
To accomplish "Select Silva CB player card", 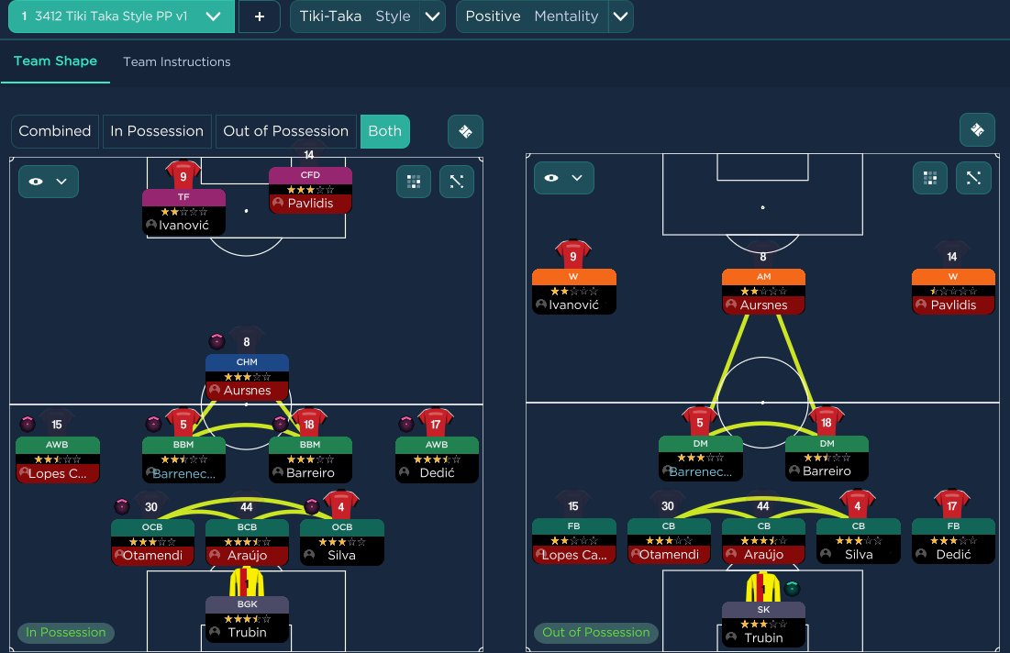I will [858, 541].
